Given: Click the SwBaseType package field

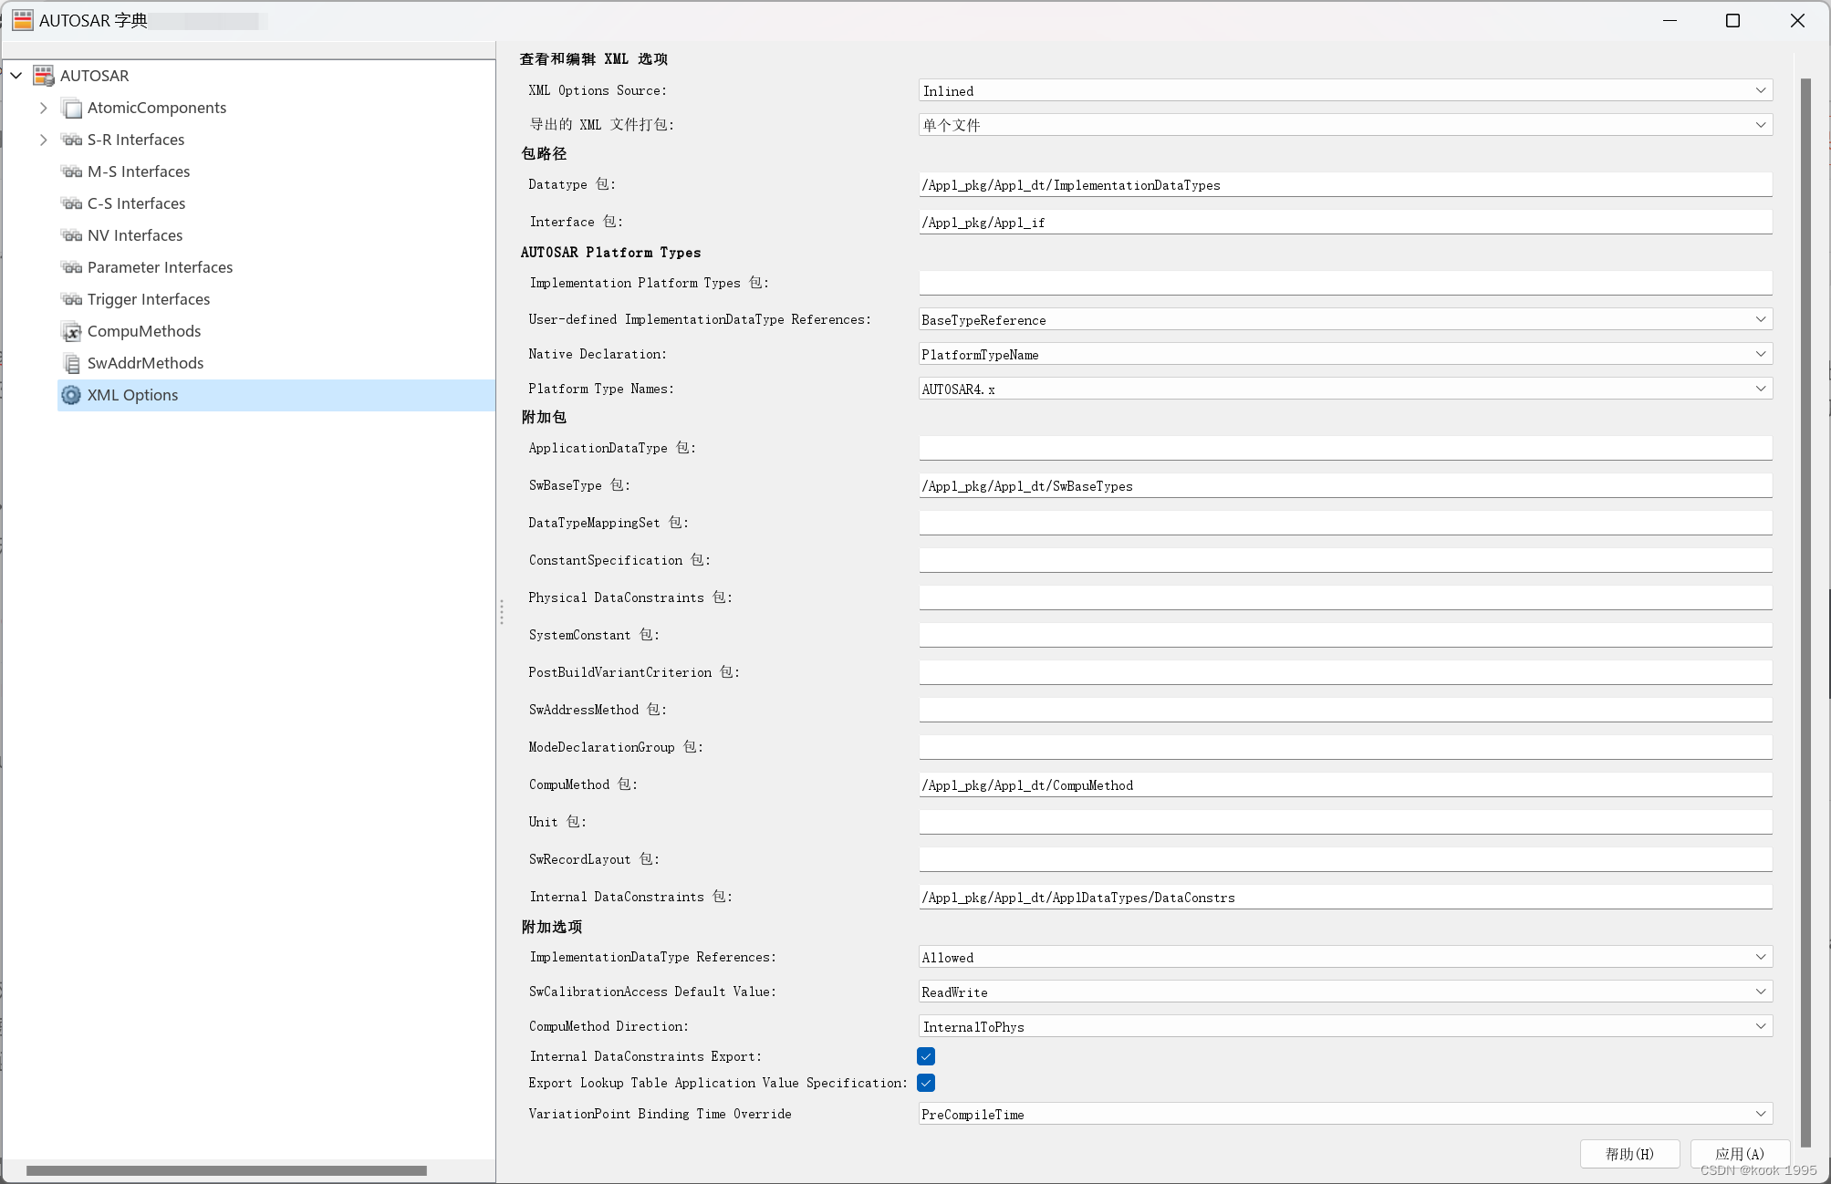Looking at the screenshot, I should 1346,485.
